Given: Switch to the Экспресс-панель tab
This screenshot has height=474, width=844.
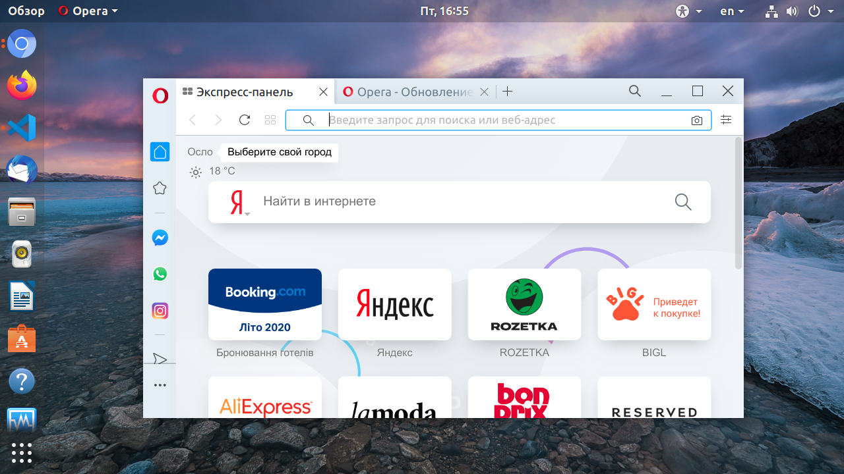Looking at the screenshot, I should [256, 92].
